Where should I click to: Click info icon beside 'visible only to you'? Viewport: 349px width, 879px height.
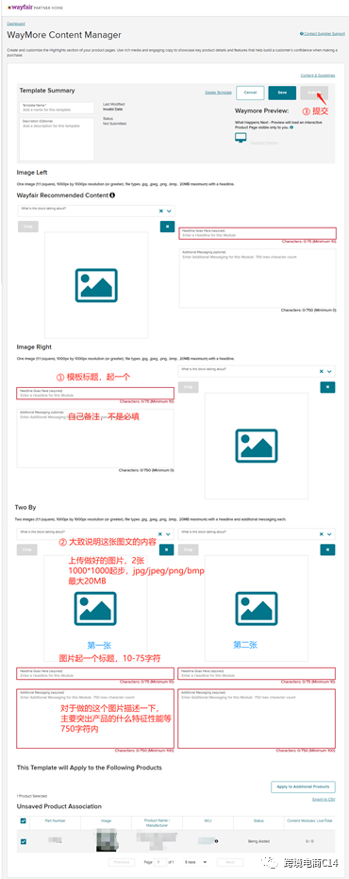pyautogui.click(x=291, y=127)
